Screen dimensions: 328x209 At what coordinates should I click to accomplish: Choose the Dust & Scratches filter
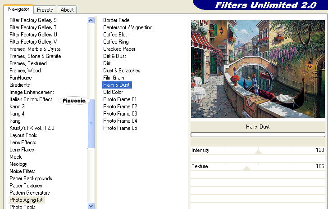[122, 71]
